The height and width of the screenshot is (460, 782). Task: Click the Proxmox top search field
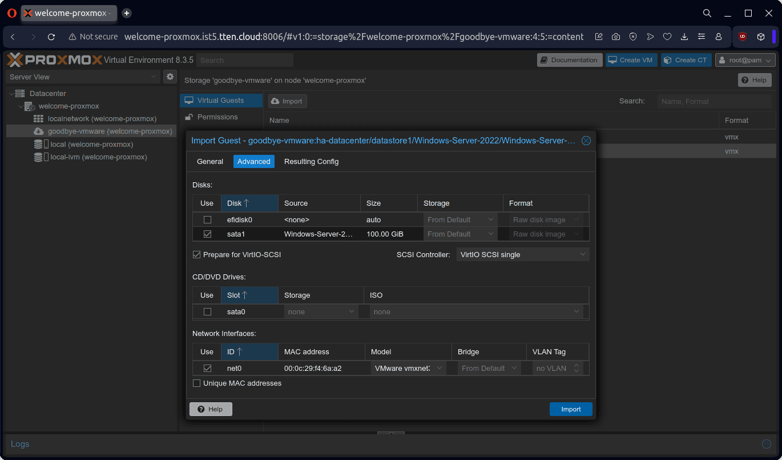tap(245, 60)
